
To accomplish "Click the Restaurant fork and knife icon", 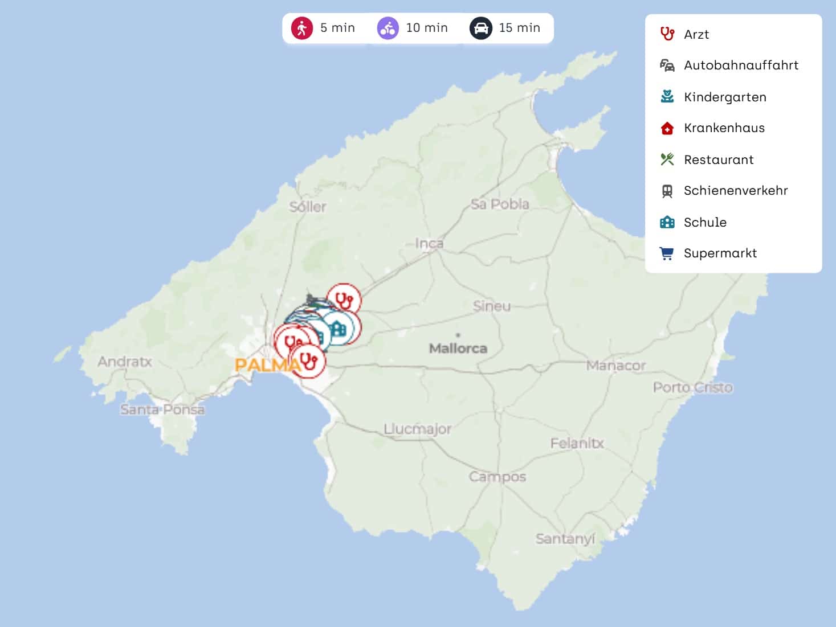I will (667, 159).
